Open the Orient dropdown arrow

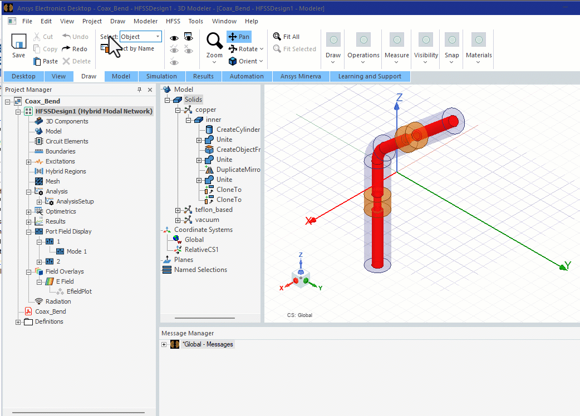[x=261, y=61]
